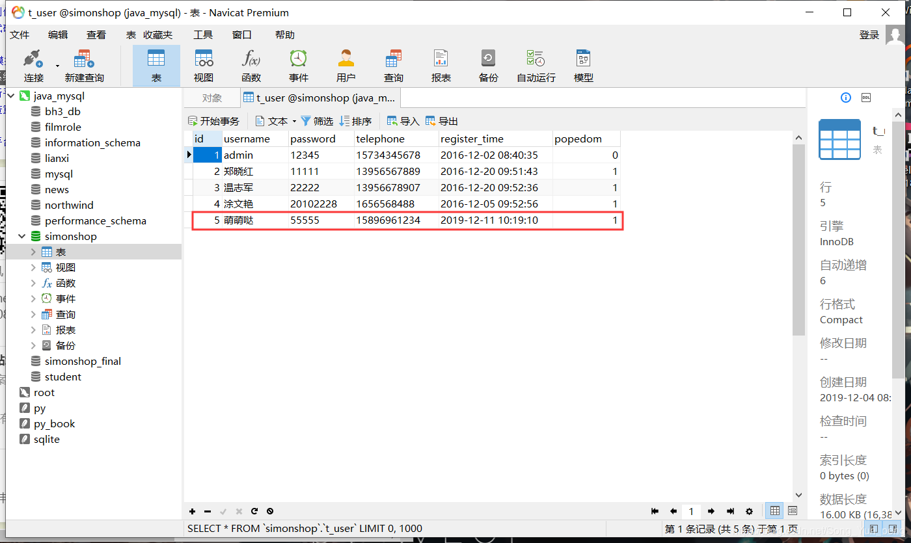The width and height of the screenshot is (911, 543).
Task: Open the 函数 (Function) toolbar icon
Action: (251, 66)
